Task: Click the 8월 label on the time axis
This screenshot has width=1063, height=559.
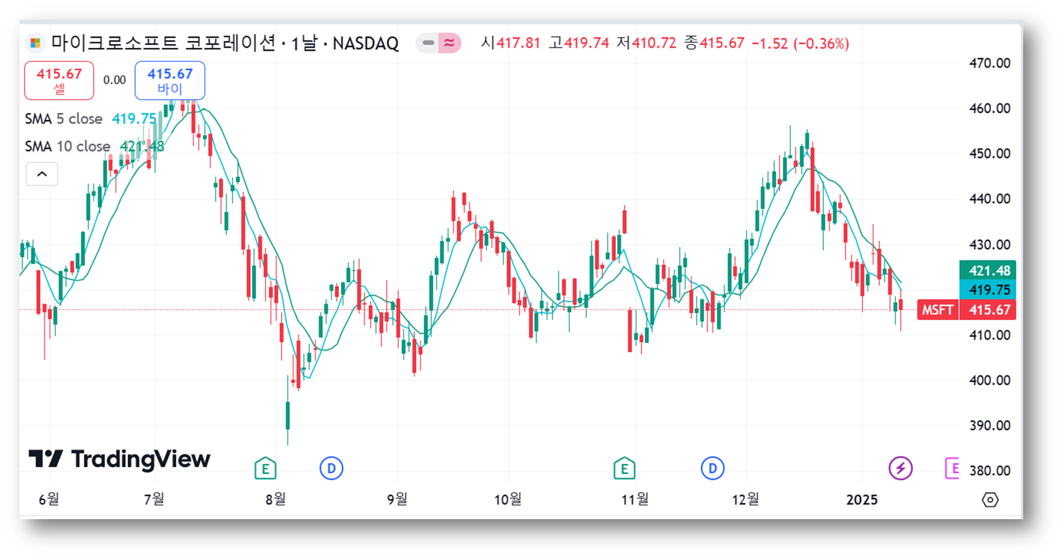Action: tap(276, 500)
